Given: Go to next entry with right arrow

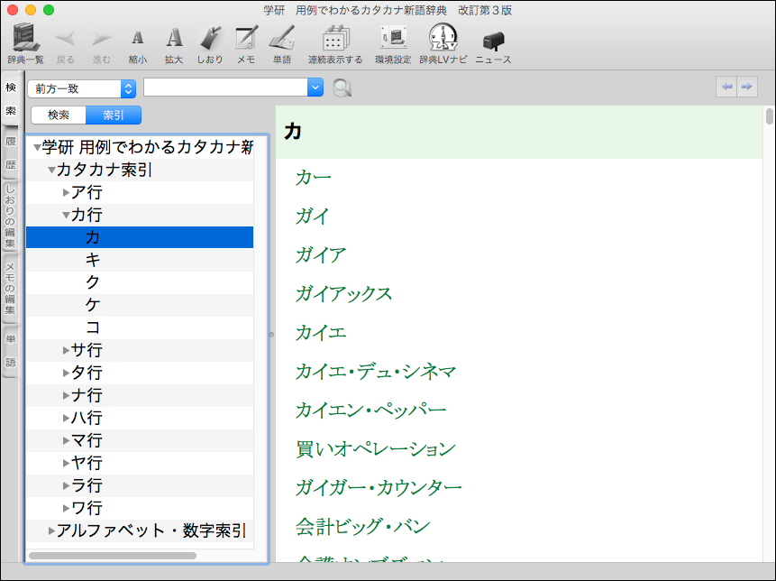Looking at the screenshot, I should click(x=747, y=88).
